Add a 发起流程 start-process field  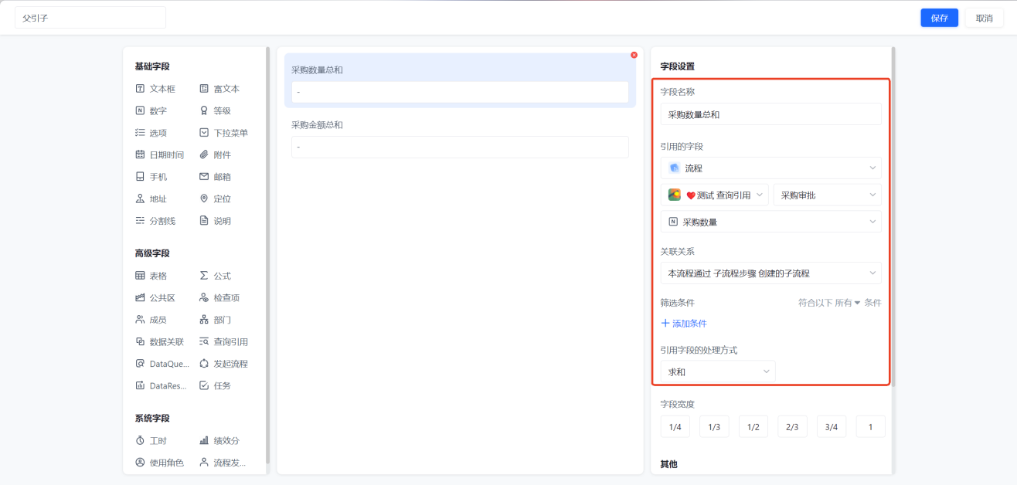[x=224, y=364]
